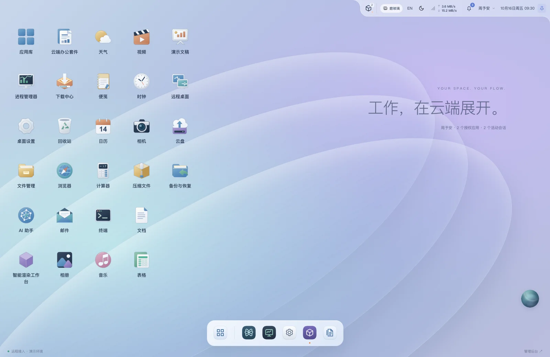
Task: Switch the 磨玻璃 theme button
Action: [x=392, y=8]
